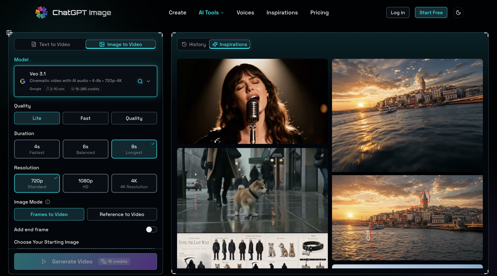Choose 4s Fastest duration
Screen dimensions: 497x276
[x=37, y=149]
